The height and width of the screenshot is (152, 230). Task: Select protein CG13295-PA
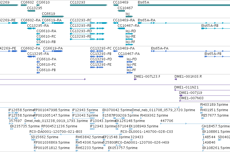31,57
